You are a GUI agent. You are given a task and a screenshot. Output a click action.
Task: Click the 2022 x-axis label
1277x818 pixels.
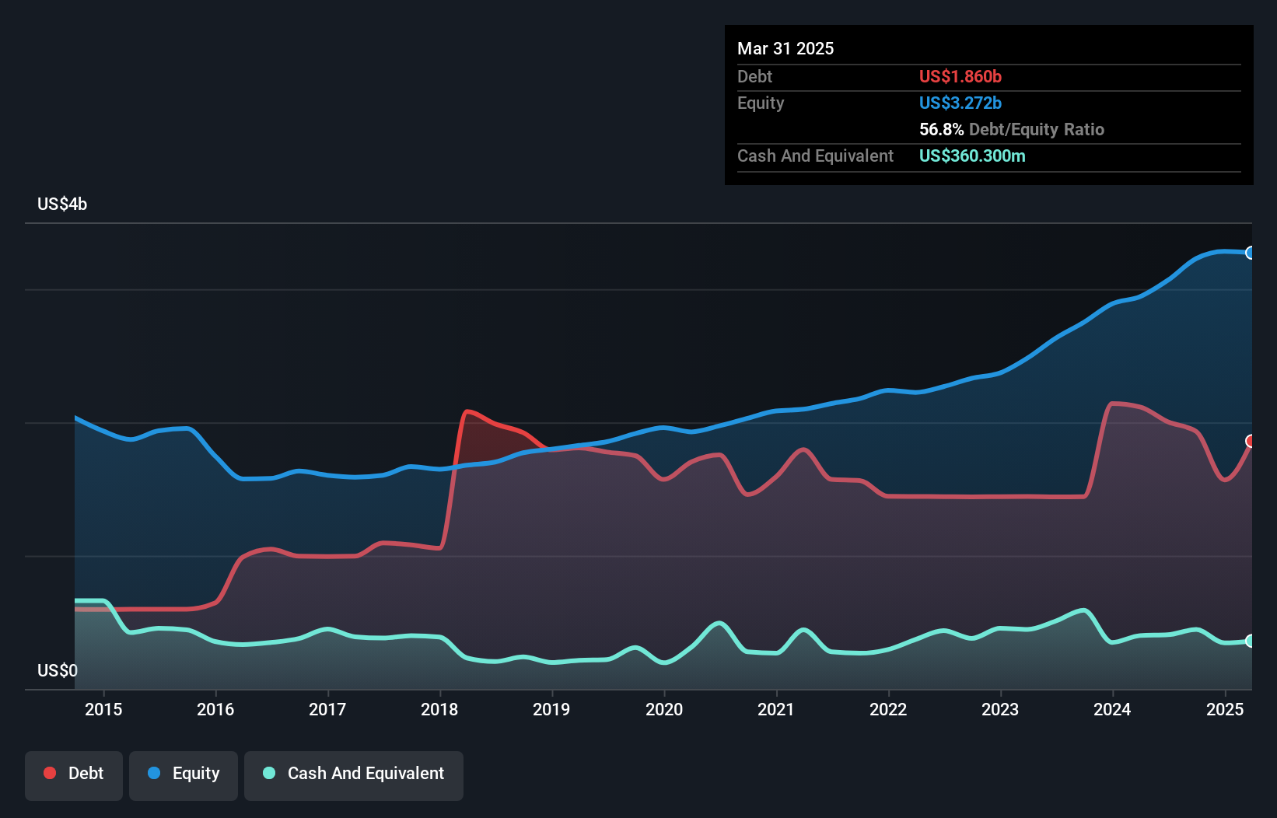coord(888,709)
